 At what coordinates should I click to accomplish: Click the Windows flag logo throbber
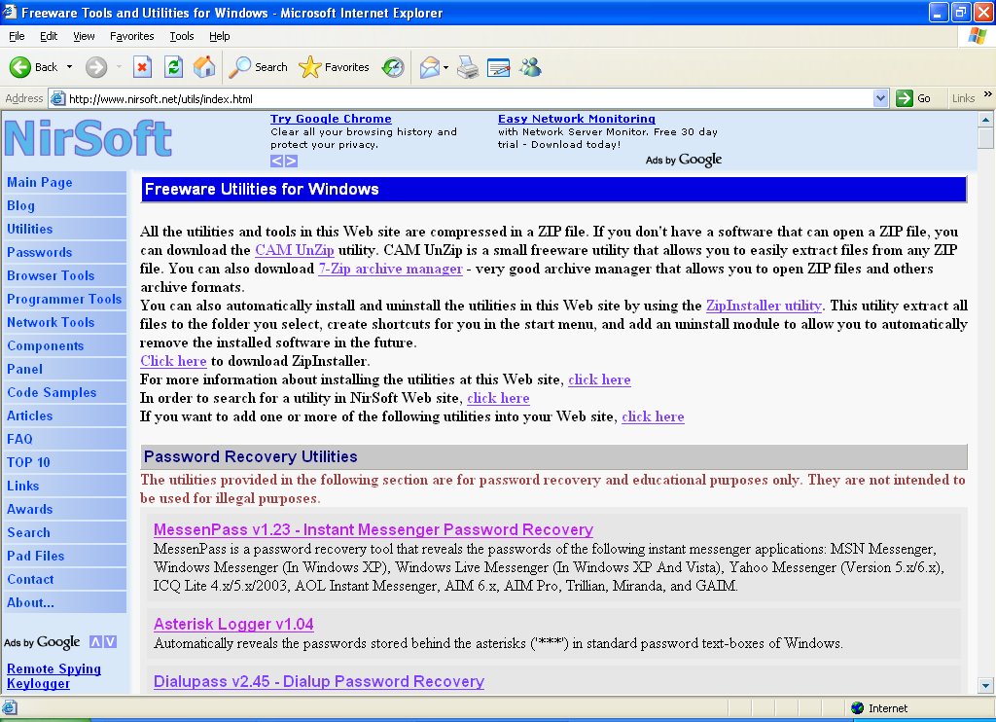pyautogui.click(x=977, y=36)
